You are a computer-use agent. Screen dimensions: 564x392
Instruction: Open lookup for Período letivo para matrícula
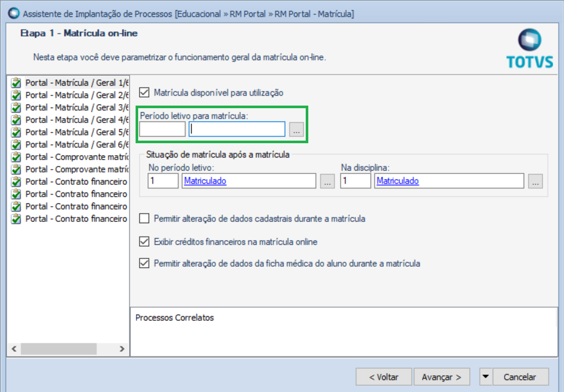point(296,129)
